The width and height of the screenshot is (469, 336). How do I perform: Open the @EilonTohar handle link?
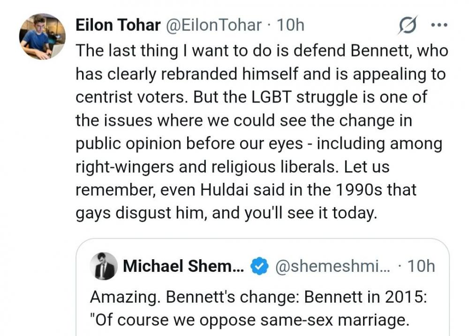tap(213, 25)
